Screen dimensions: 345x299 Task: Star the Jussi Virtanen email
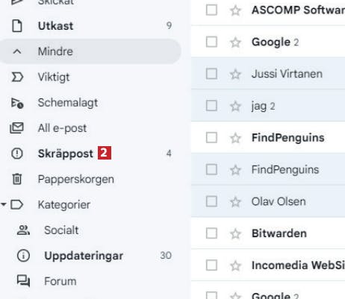click(235, 74)
